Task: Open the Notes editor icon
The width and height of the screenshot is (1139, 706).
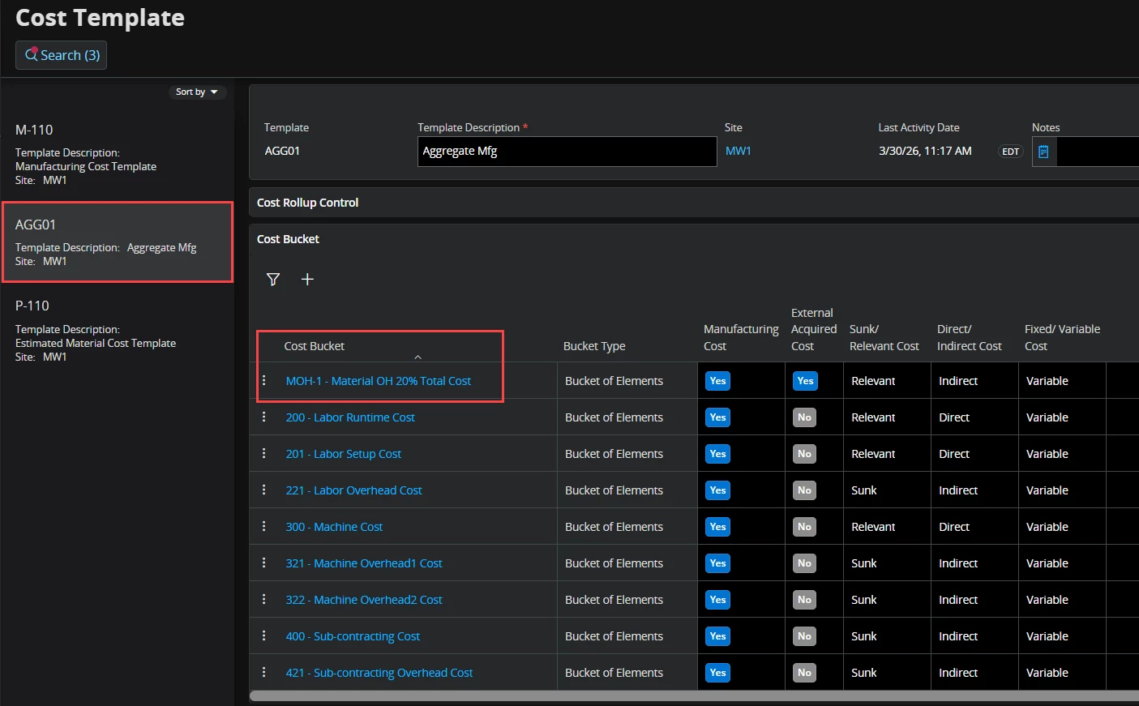Action: (x=1043, y=152)
